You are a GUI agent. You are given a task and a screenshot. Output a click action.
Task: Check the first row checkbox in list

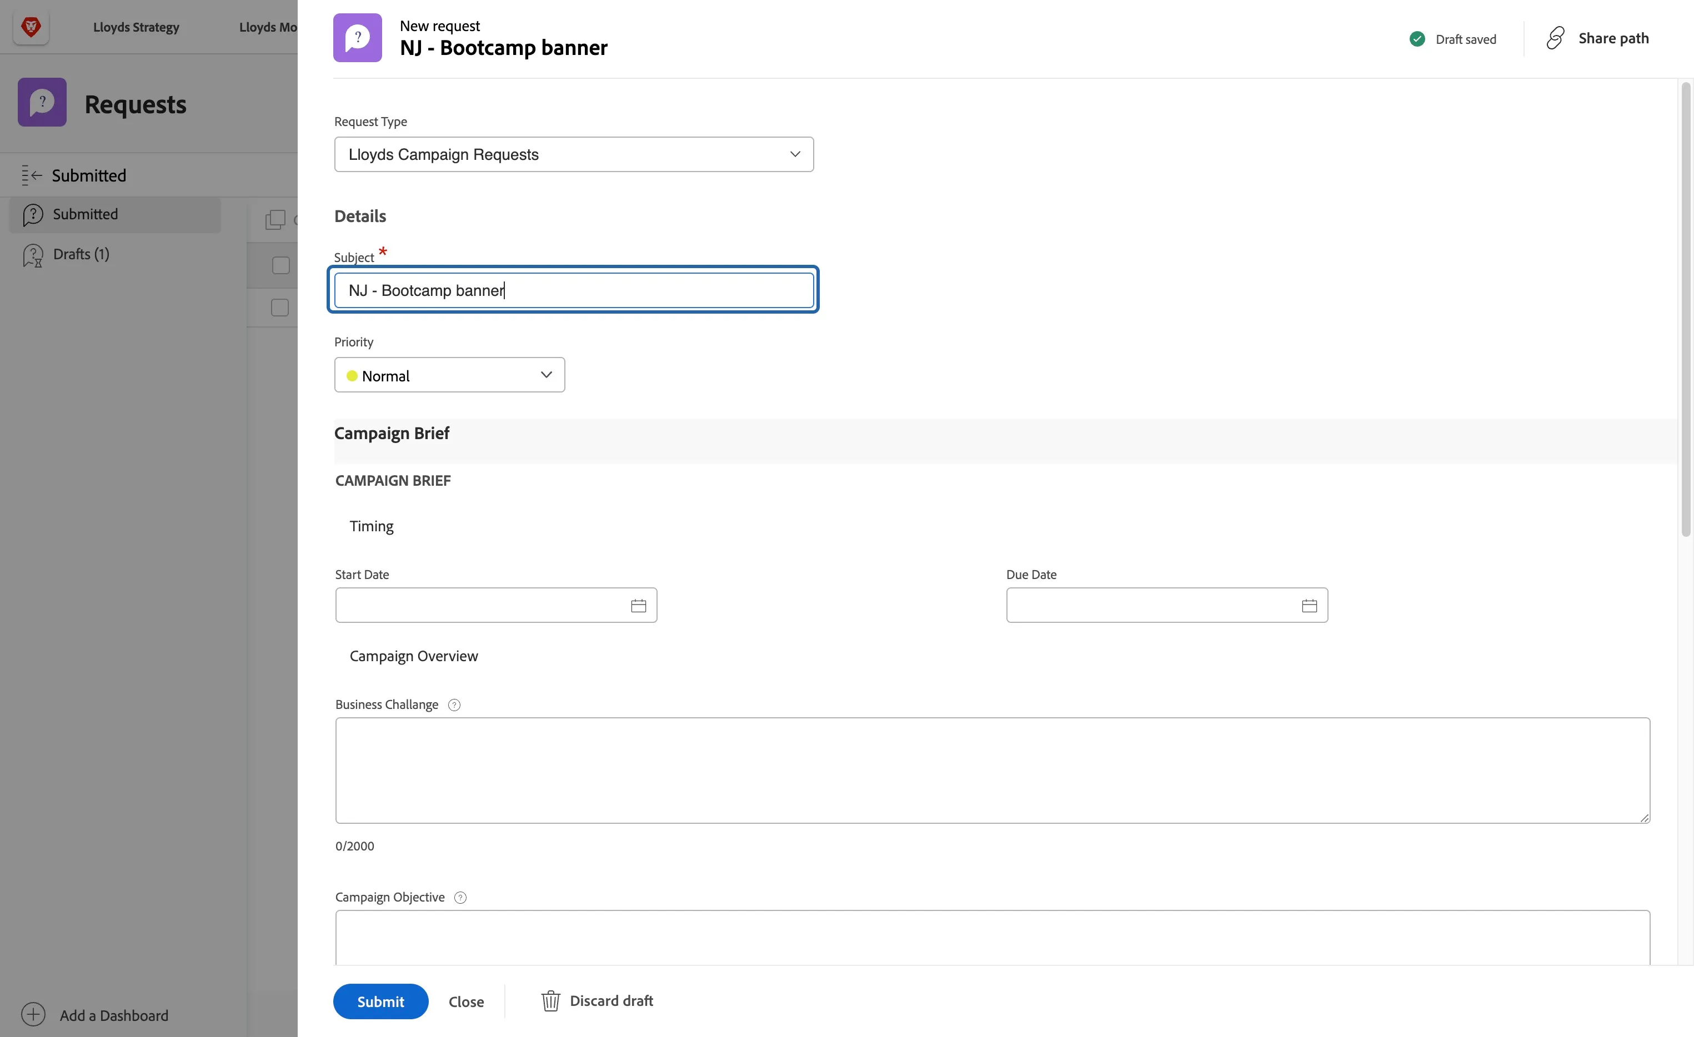tap(280, 265)
